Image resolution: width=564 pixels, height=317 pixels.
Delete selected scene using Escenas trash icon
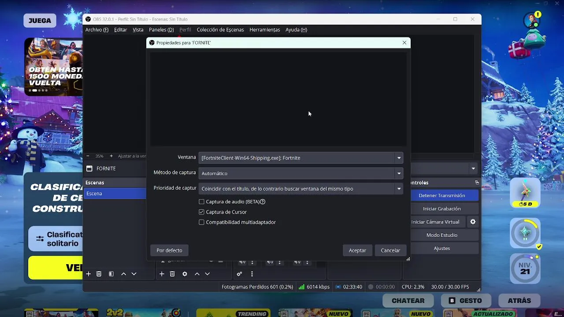[99, 274]
